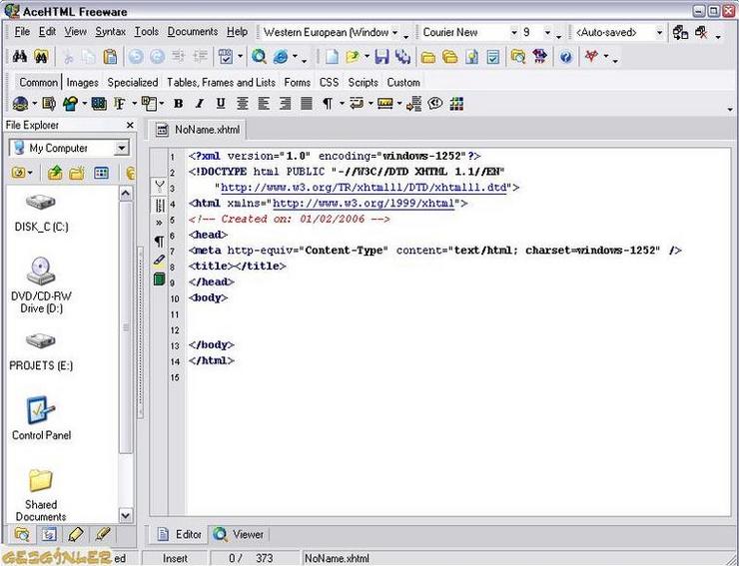739x566 pixels.
Task: Switch to Tables, Frames and Lists tab
Action: pyautogui.click(x=221, y=83)
